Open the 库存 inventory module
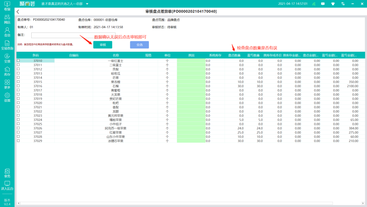The width and height of the screenshot is (367, 207). pyautogui.click(x=7, y=71)
